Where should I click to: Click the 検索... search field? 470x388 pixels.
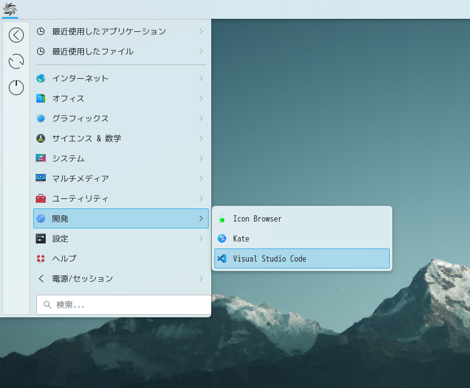124,305
